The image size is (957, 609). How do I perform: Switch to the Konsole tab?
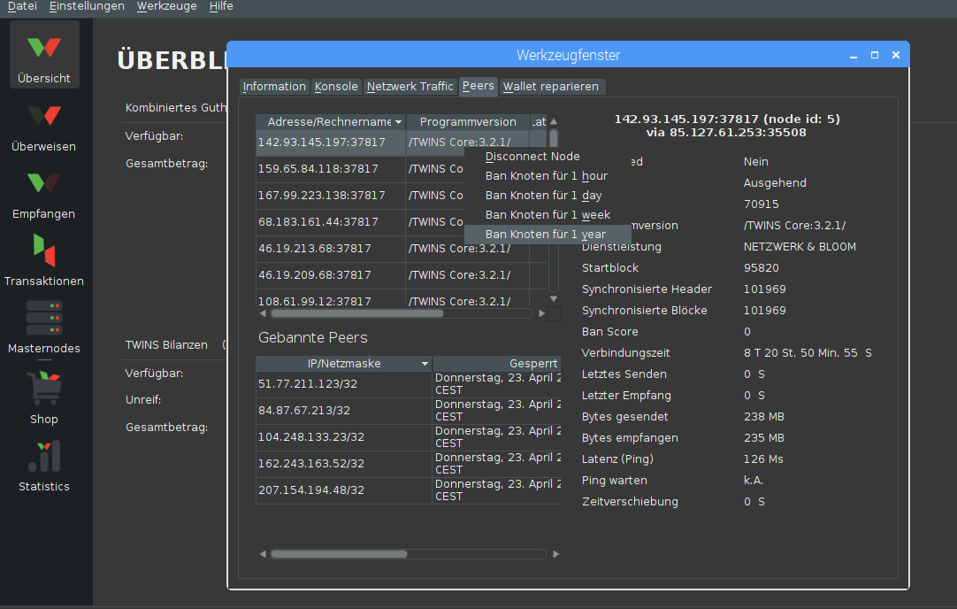pyautogui.click(x=336, y=87)
